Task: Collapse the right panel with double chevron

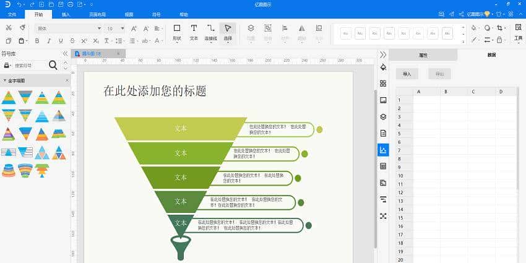Action: 383,54
